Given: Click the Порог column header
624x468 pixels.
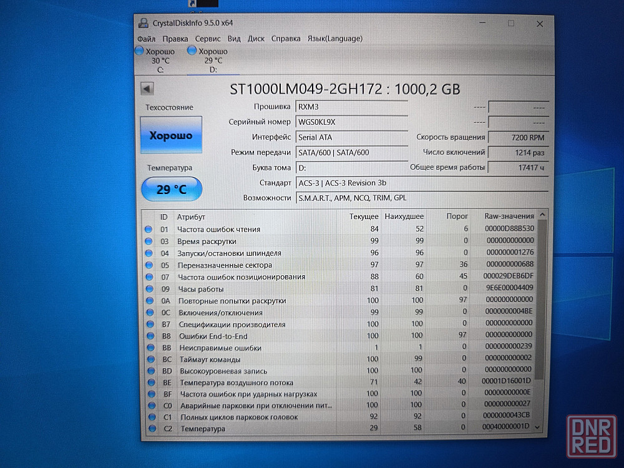Looking at the screenshot, I should pos(457,216).
